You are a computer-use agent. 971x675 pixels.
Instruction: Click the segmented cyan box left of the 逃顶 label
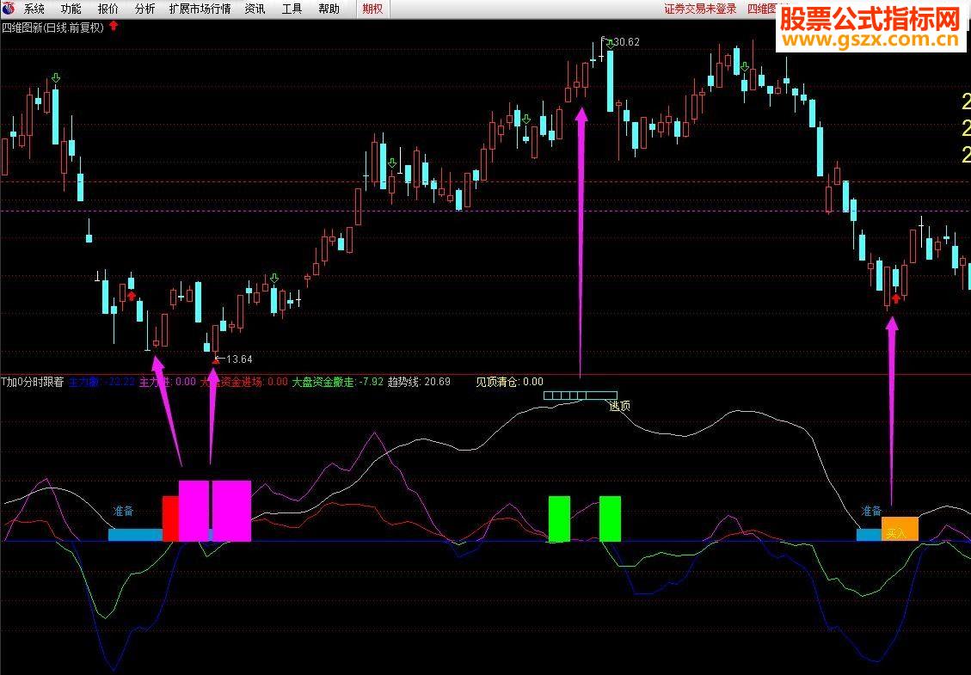(x=581, y=395)
